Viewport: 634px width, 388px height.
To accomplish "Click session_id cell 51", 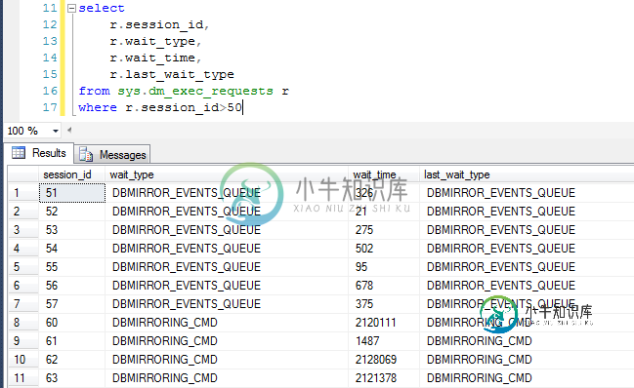I will 72,193.
